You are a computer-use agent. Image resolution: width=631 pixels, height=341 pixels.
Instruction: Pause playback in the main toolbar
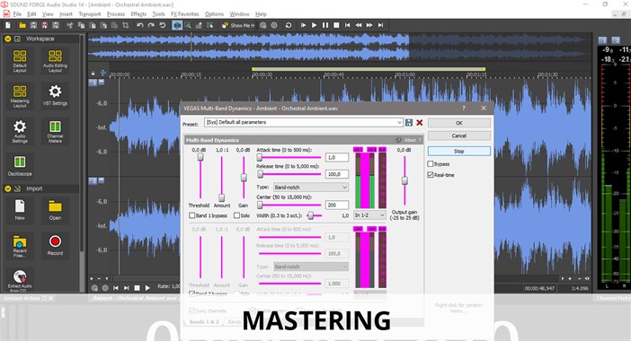(x=325, y=25)
